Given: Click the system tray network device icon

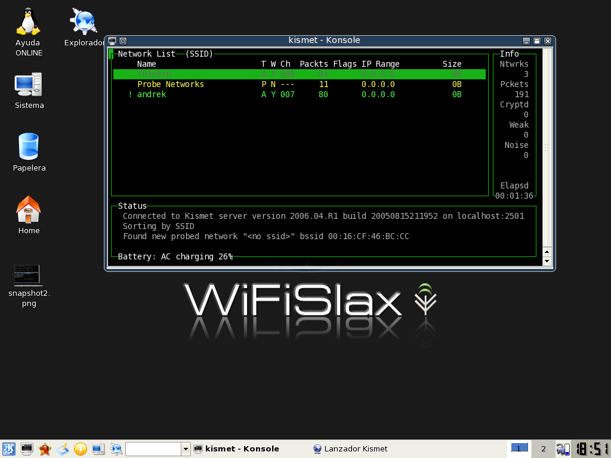Looking at the screenshot, I should [x=563, y=449].
